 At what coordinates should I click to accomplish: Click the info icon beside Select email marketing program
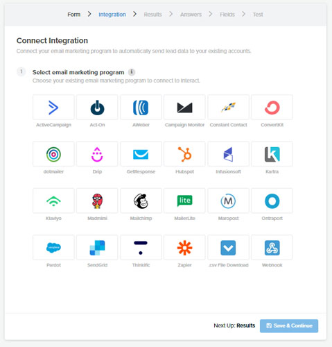(x=132, y=72)
